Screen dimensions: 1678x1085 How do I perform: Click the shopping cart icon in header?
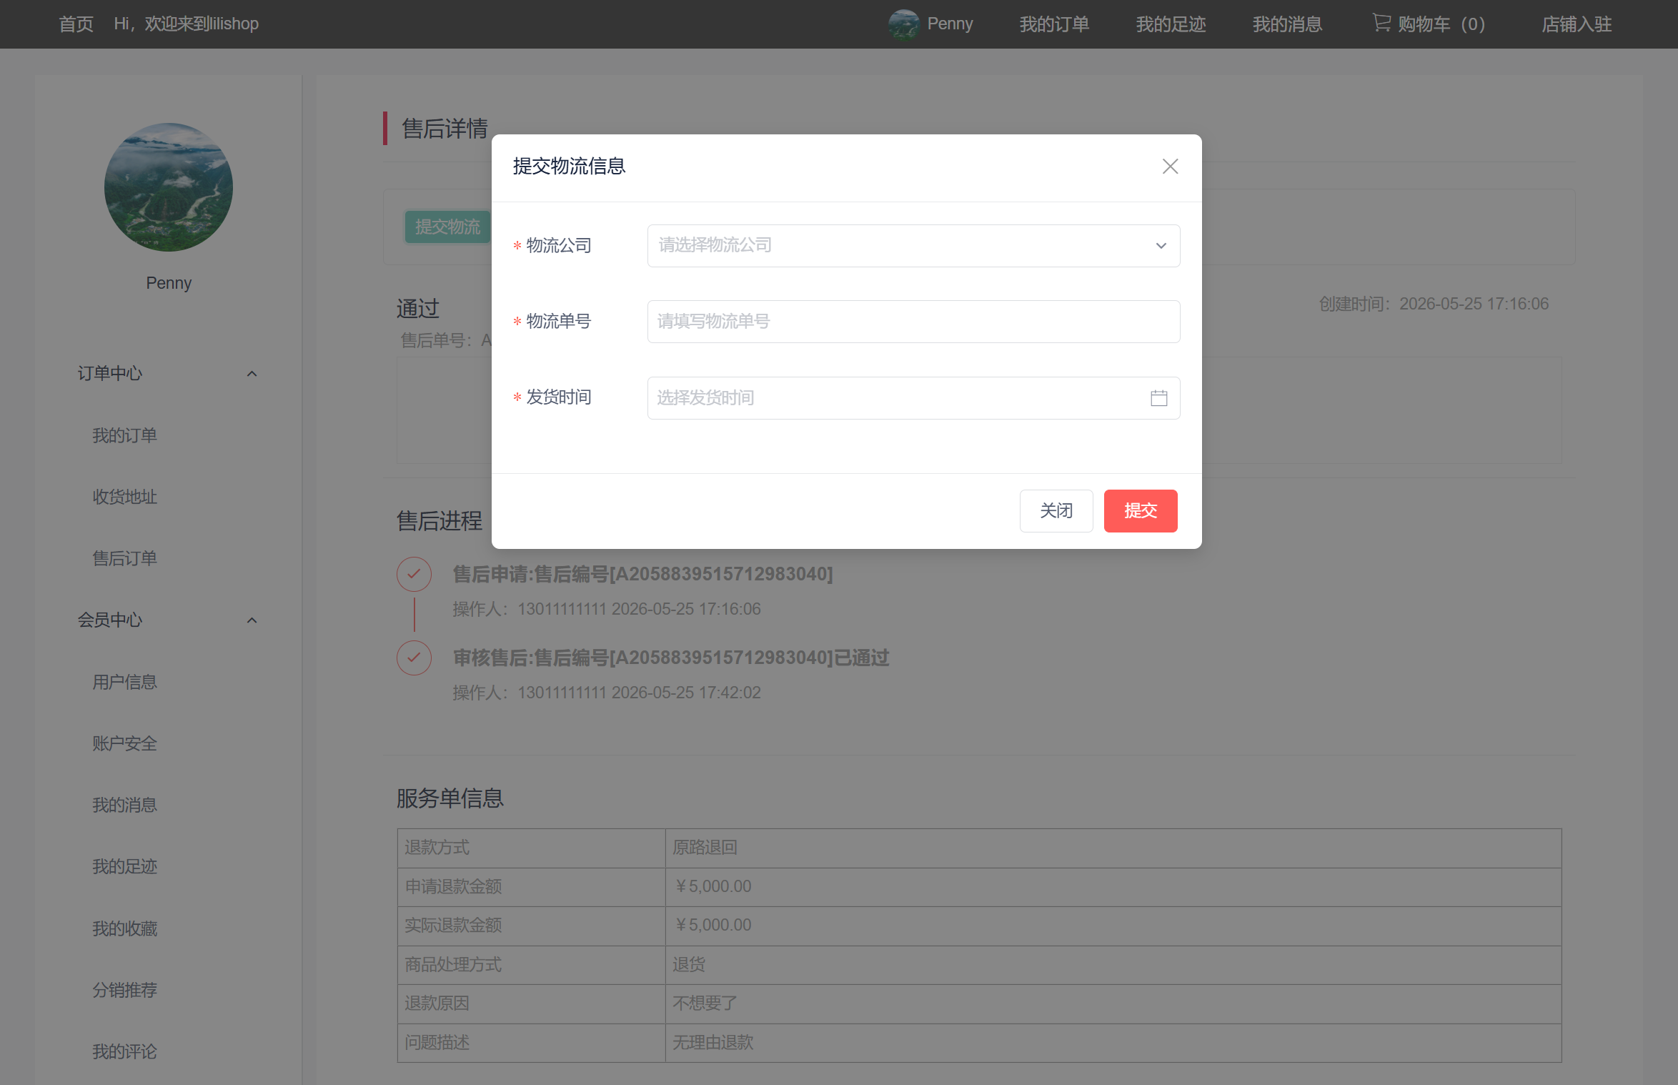pos(1381,24)
